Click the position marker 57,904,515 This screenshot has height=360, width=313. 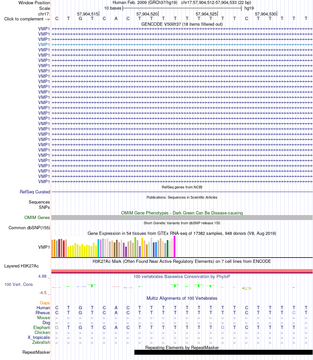pos(88,14)
